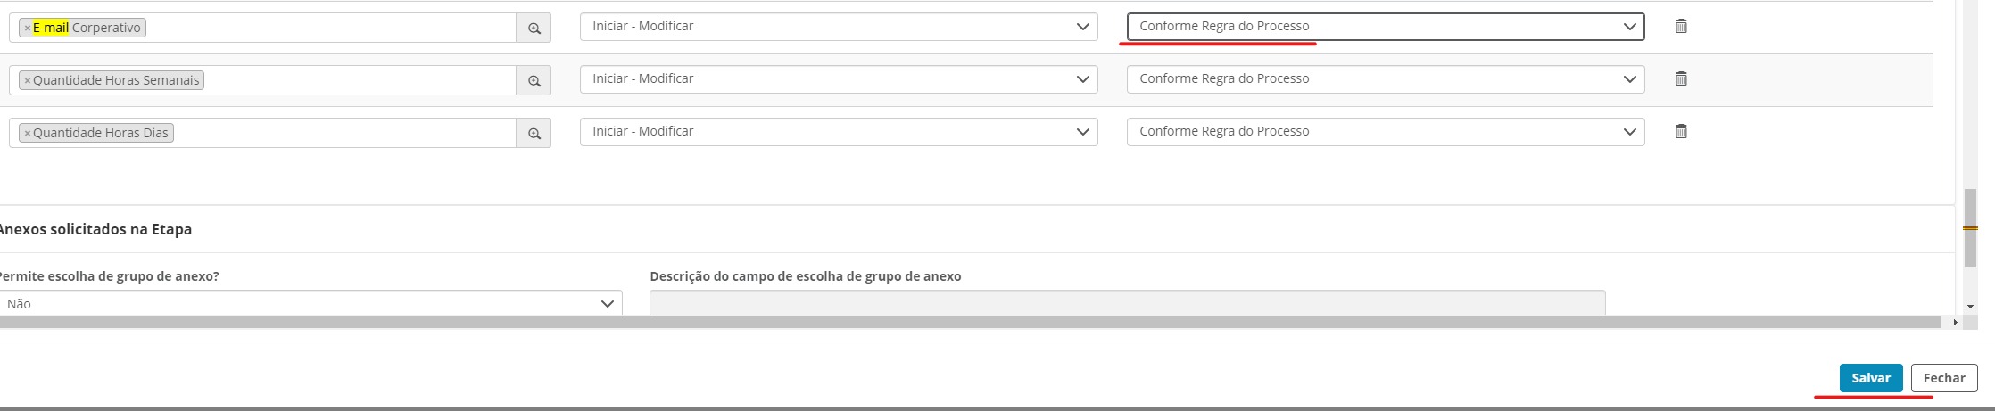The image size is (1995, 411).
Task: Delete the E-mail Corporativo row with trash icon
Action: point(1681,26)
